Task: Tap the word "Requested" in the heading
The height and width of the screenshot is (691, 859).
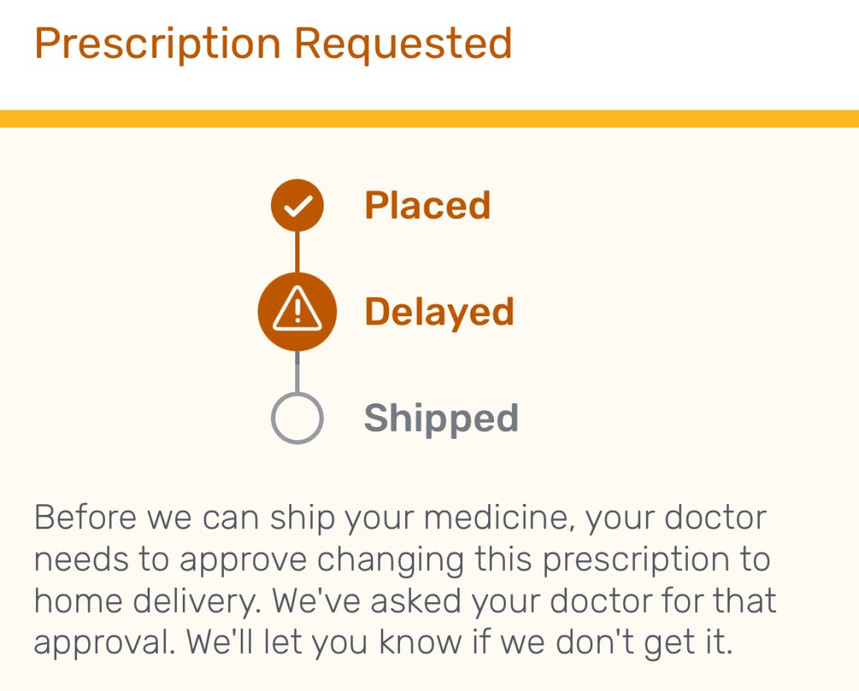Action: tap(403, 44)
